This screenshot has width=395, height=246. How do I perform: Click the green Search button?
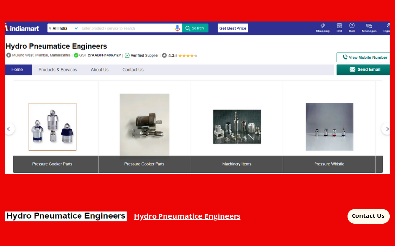pyautogui.click(x=195, y=28)
